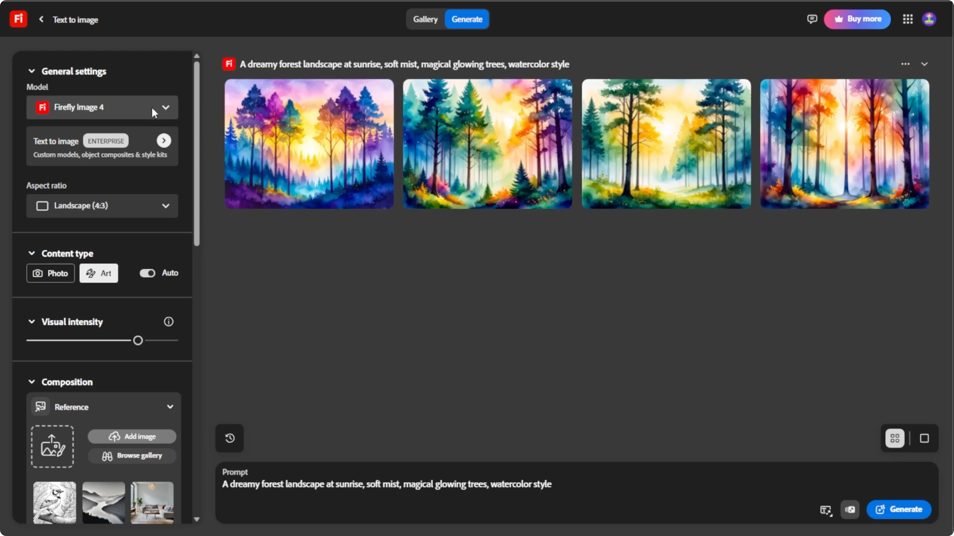Viewport: 954px width, 536px height.
Task: Click the upload image placeholder box
Action: tap(52, 446)
